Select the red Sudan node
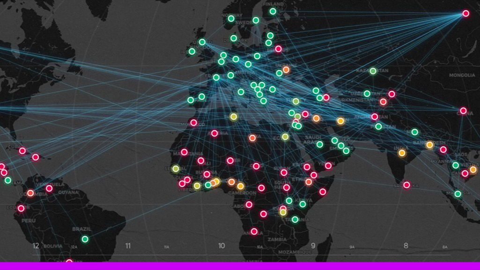The width and height of the screenshot is (480, 270). pyautogui.click(x=284, y=172)
